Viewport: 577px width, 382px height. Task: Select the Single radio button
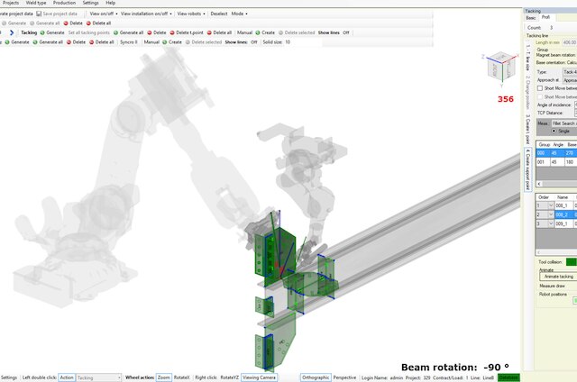553,131
